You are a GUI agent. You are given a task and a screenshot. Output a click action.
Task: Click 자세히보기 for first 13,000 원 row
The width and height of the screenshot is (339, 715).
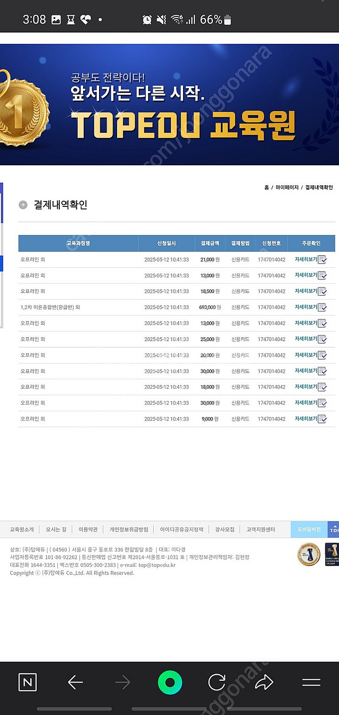[x=306, y=275]
